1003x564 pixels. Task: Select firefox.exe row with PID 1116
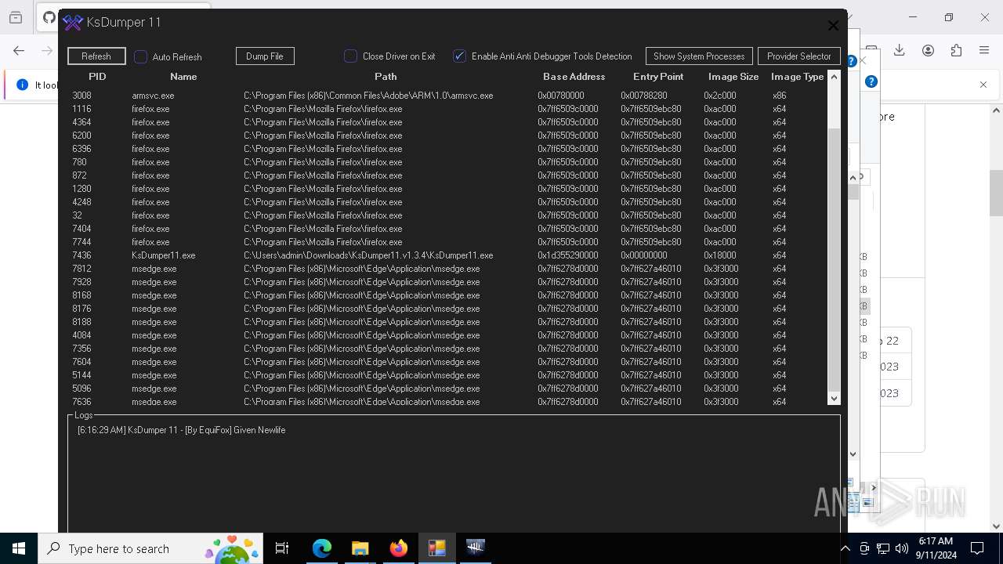(447, 109)
